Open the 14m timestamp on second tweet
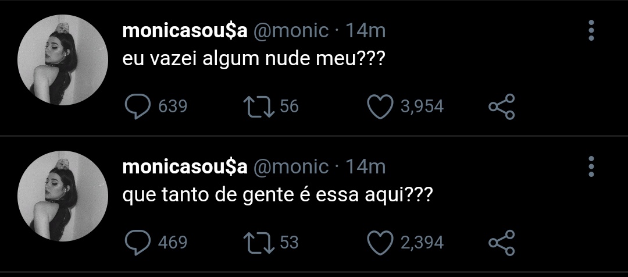The height and width of the screenshot is (277, 628). tap(365, 167)
